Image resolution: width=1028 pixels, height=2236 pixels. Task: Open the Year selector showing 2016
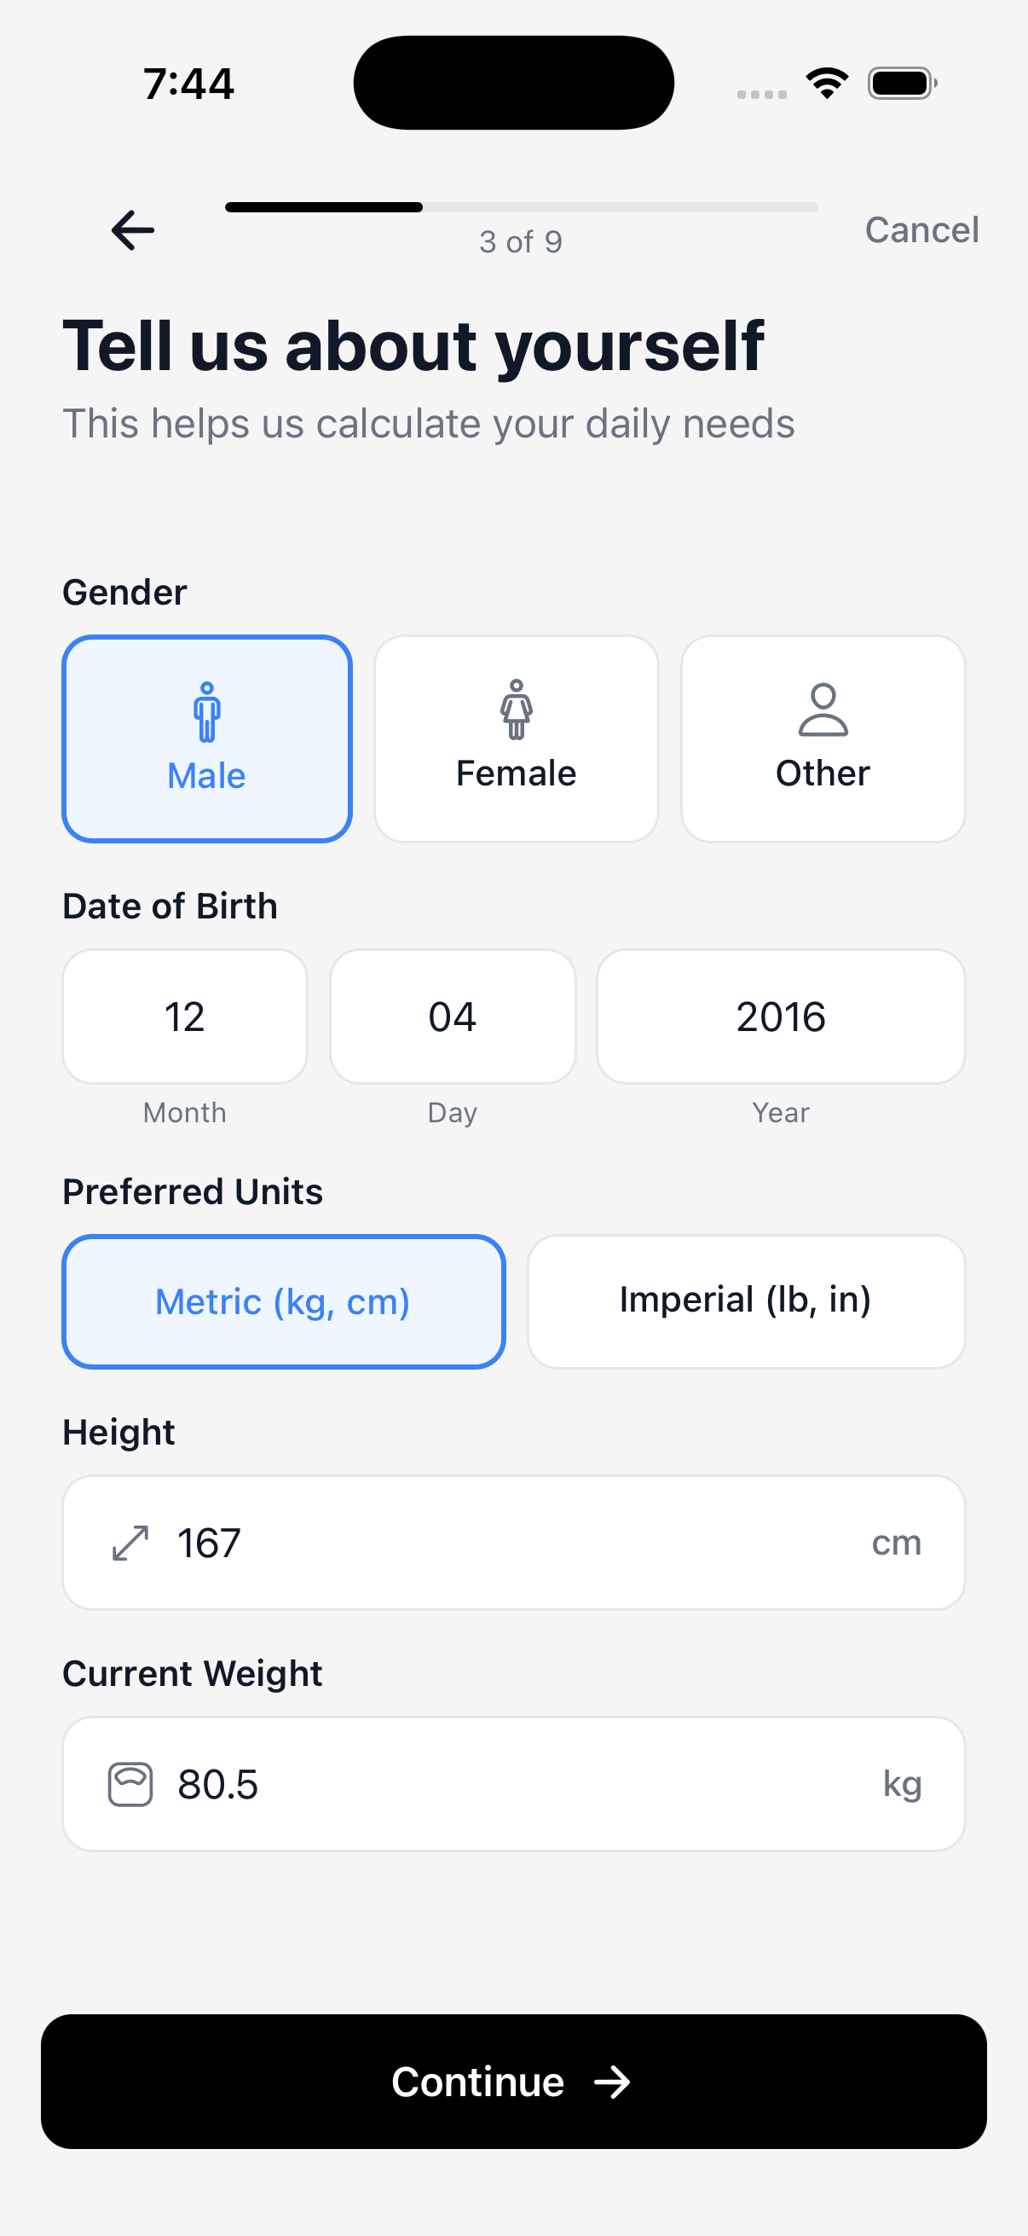[x=781, y=1016]
